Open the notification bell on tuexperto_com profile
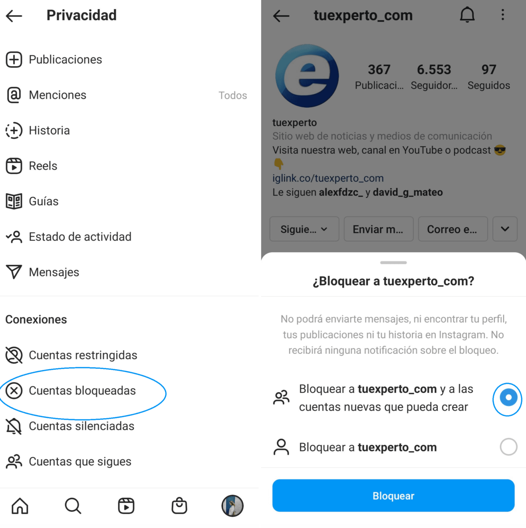This screenshot has width=526, height=528. 467,15
